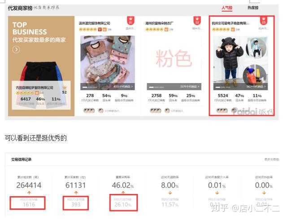Click the down arrow under 8.00%
Viewport: 287px width, 220px height.
point(170,193)
